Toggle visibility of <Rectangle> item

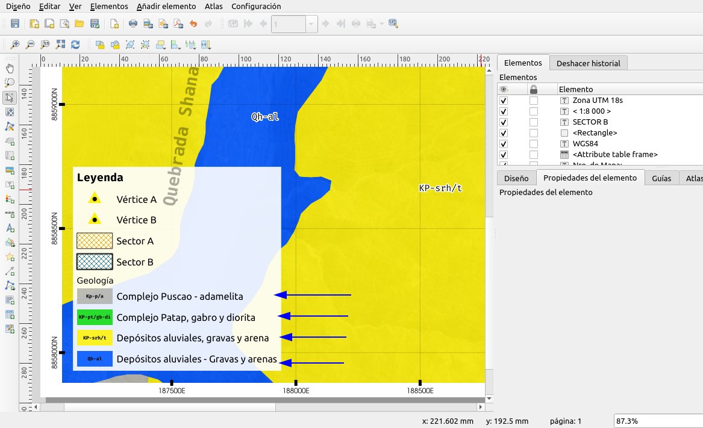point(504,132)
